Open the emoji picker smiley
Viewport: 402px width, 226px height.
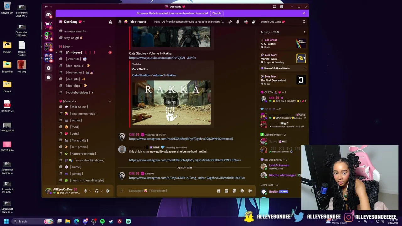click(x=242, y=191)
